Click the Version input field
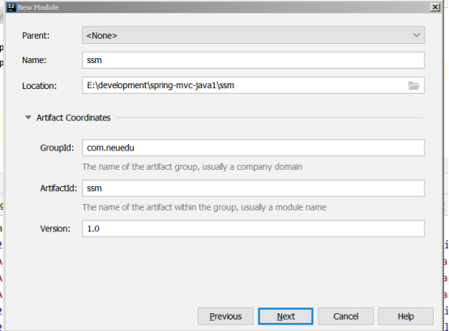Screen dimensions: 449x331 (253, 229)
